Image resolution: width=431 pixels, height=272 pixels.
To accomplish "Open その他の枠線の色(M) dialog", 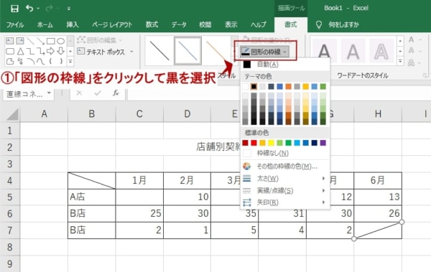I will point(285,167).
